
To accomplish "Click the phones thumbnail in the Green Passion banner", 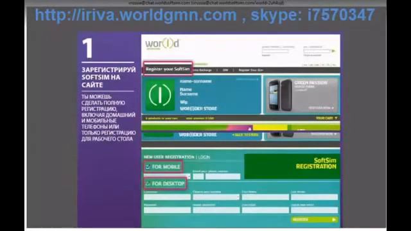I will 279,96.
